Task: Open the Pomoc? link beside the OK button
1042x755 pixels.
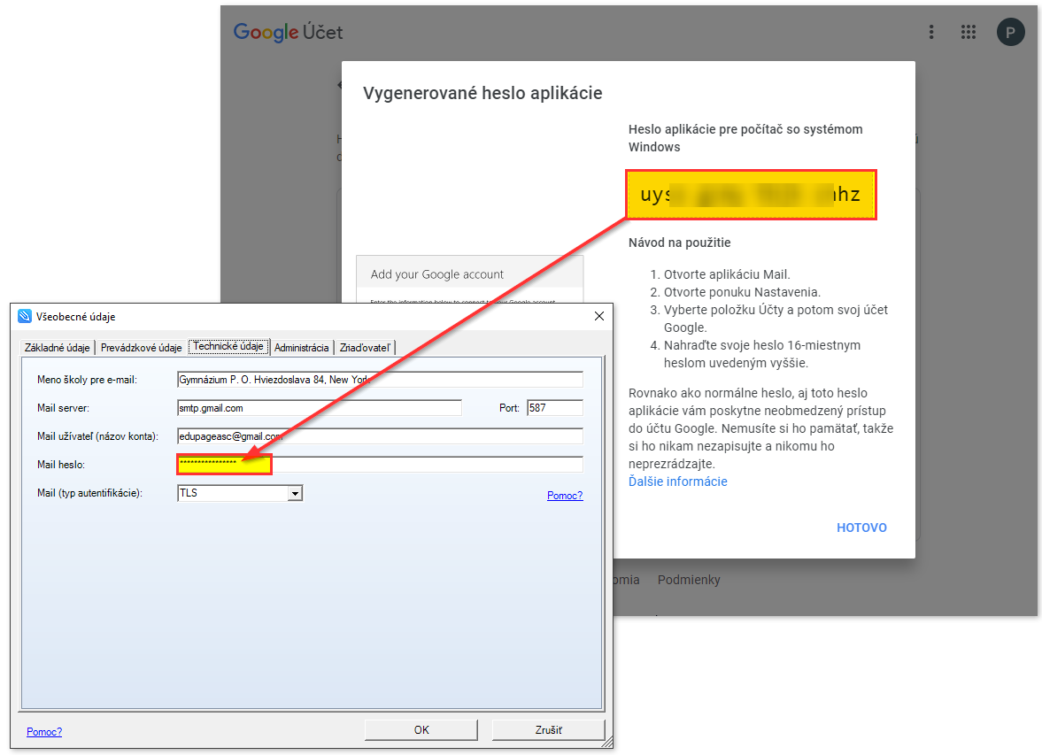Action: click(44, 732)
